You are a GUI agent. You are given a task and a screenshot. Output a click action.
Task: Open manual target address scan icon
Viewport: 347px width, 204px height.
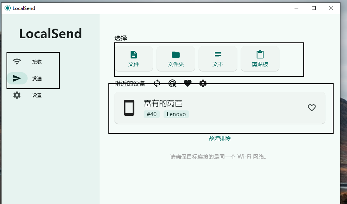click(x=172, y=83)
